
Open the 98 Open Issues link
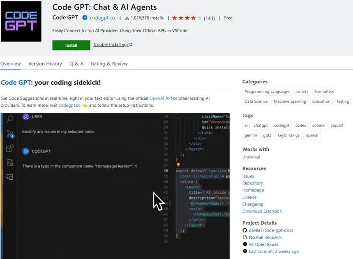pos(263,244)
